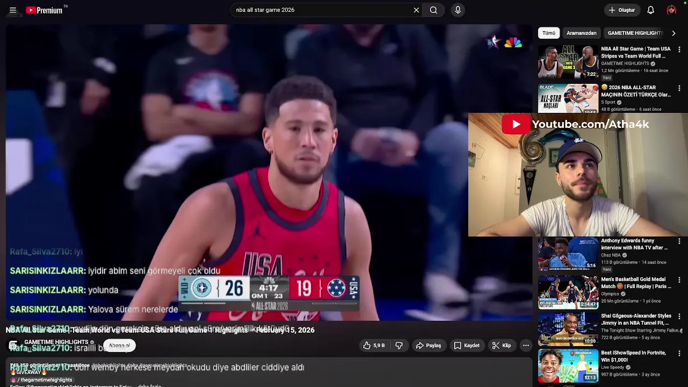The height and width of the screenshot is (387, 688).
Task: Open title 'Beat iShowSpeed In Fortnite'
Action: (x=633, y=356)
